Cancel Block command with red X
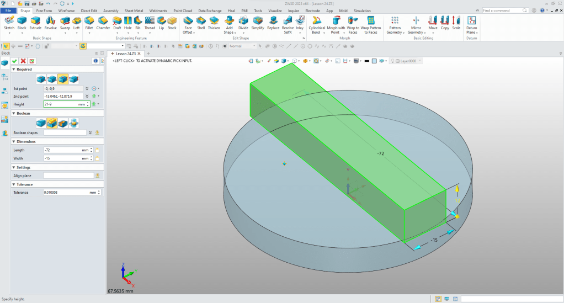The image size is (564, 303). point(23,61)
